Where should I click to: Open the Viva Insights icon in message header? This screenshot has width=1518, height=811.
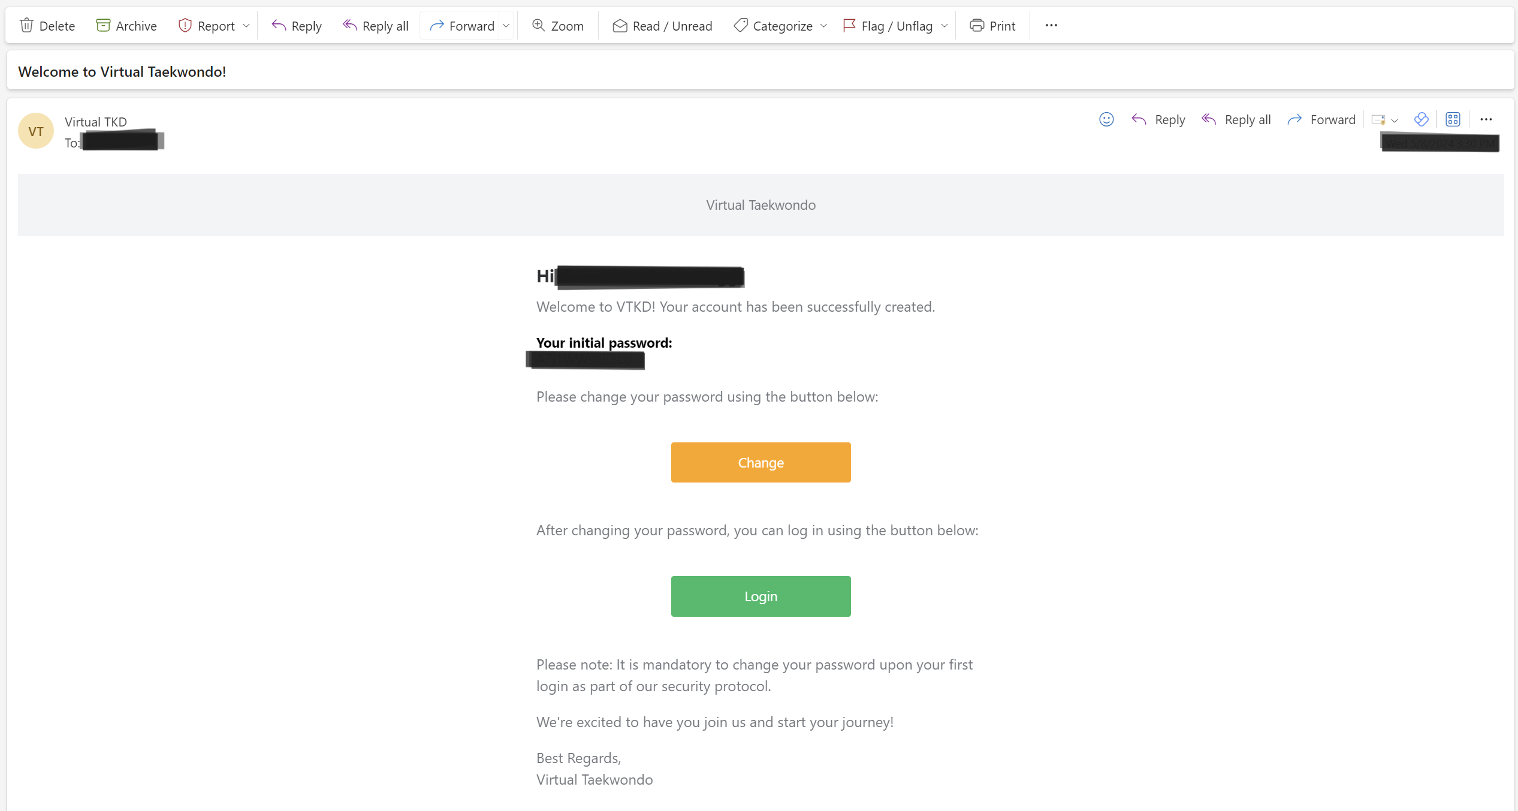[x=1421, y=119]
